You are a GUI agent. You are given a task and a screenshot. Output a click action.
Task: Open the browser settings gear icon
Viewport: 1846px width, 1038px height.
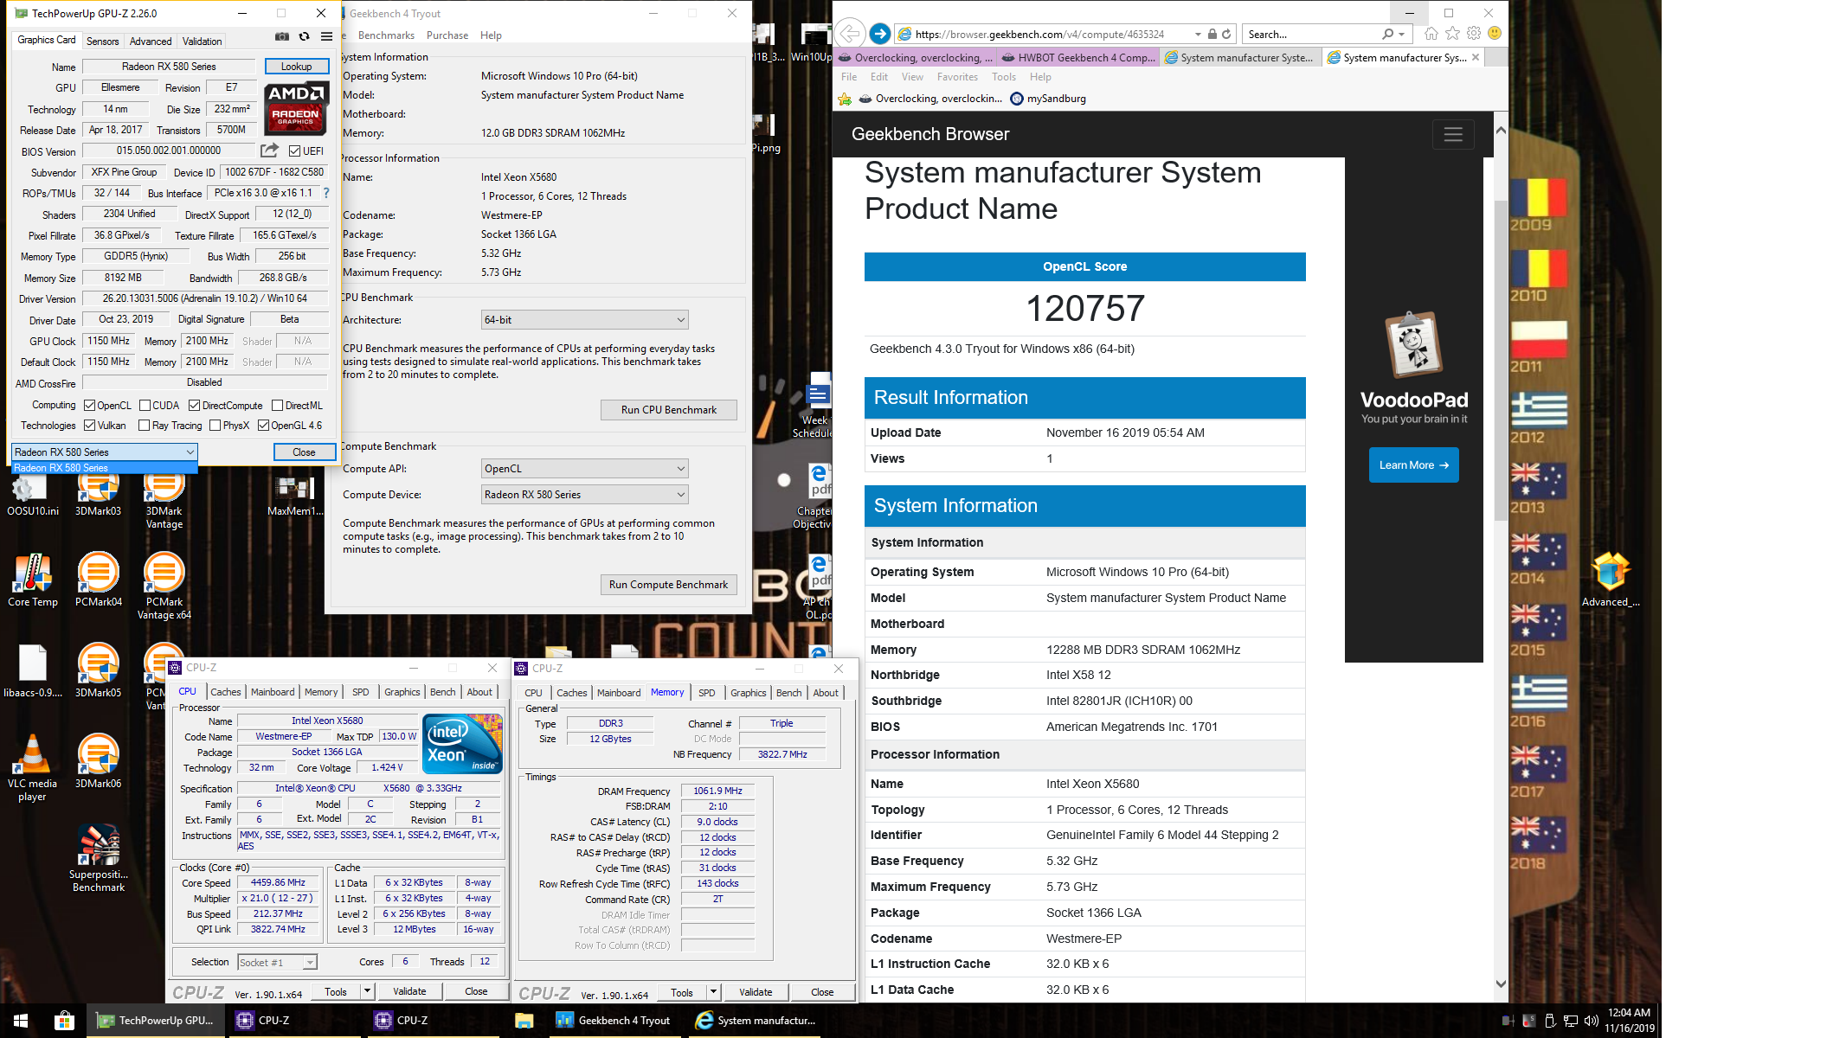[1473, 34]
